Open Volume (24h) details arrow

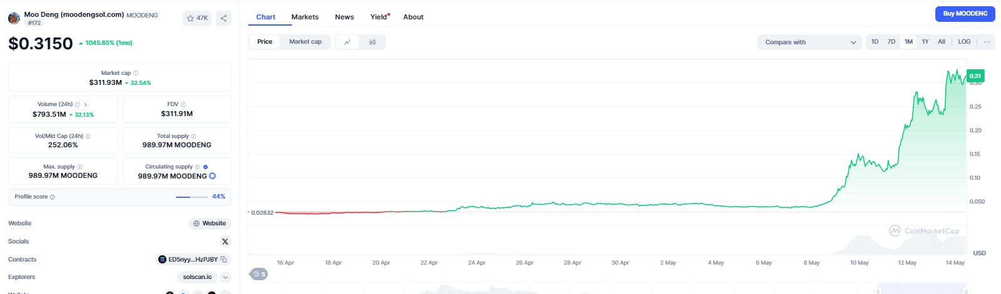[86, 105]
